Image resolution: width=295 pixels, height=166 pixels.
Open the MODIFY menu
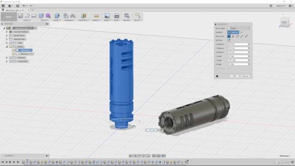click(x=57, y=20)
